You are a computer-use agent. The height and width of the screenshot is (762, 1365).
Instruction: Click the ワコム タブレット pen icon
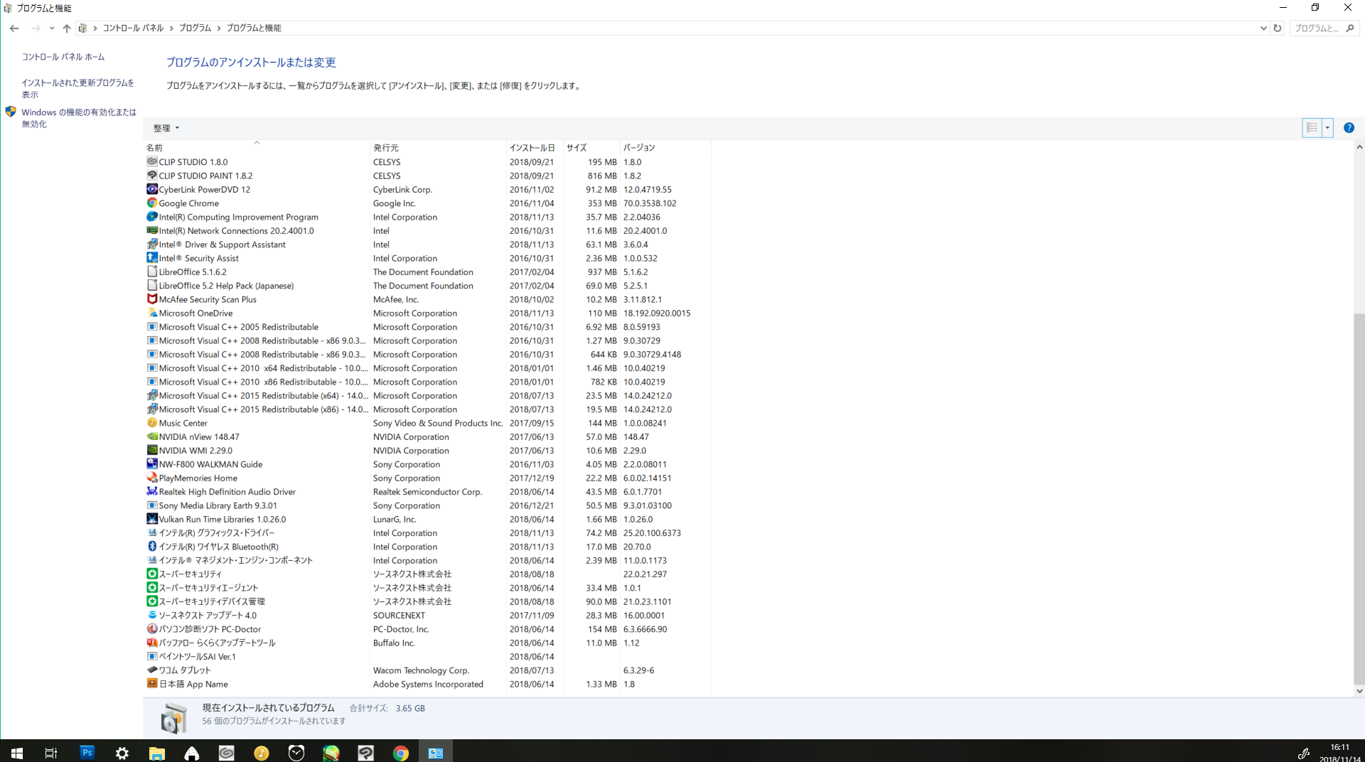[x=151, y=670]
